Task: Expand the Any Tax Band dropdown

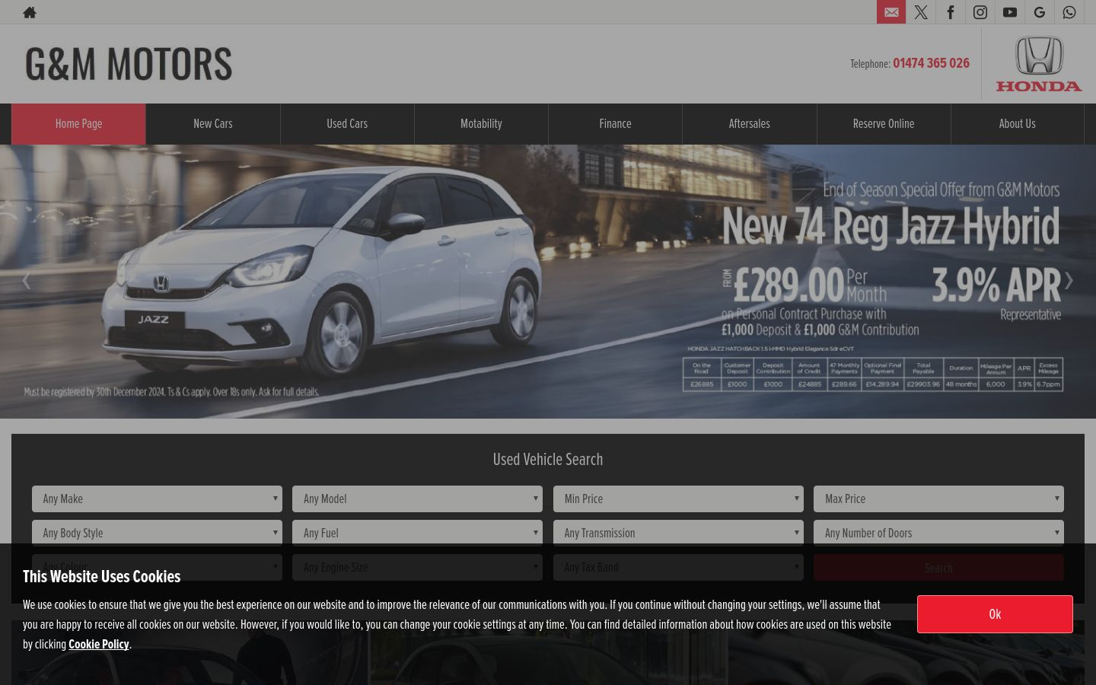Action: (678, 567)
